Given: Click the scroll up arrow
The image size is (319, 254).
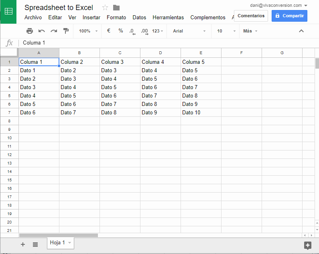Looking at the screenshot, I should click(x=317, y=223).
